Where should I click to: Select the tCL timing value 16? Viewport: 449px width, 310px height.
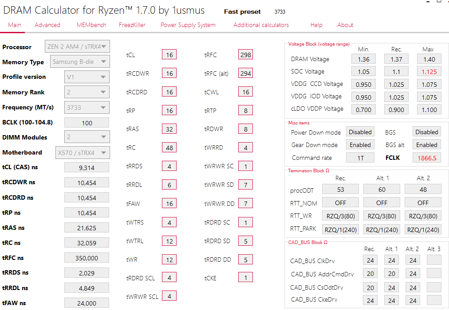tap(169, 54)
